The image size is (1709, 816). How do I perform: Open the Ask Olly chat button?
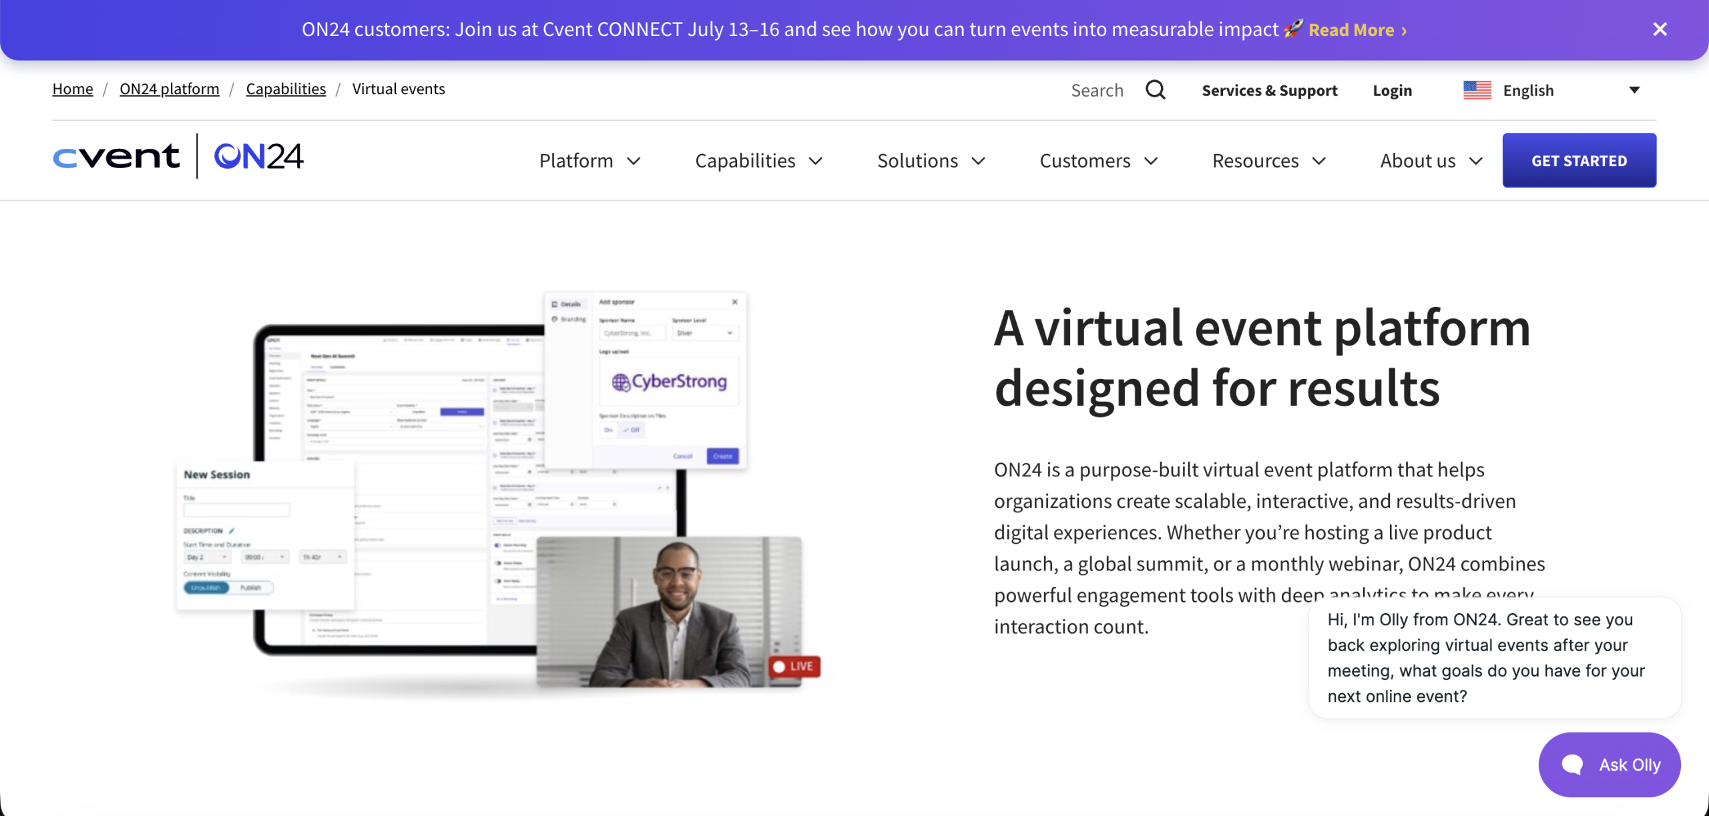pos(1610,765)
